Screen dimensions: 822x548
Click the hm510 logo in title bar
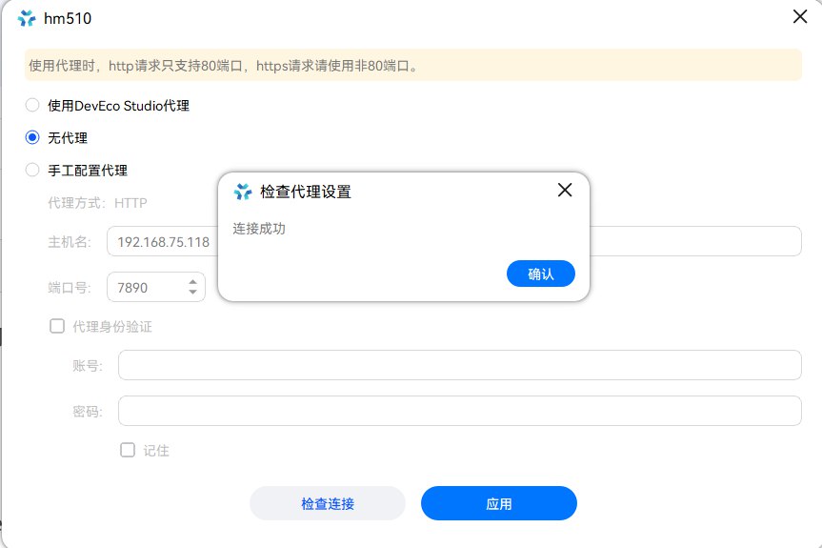coord(27,18)
